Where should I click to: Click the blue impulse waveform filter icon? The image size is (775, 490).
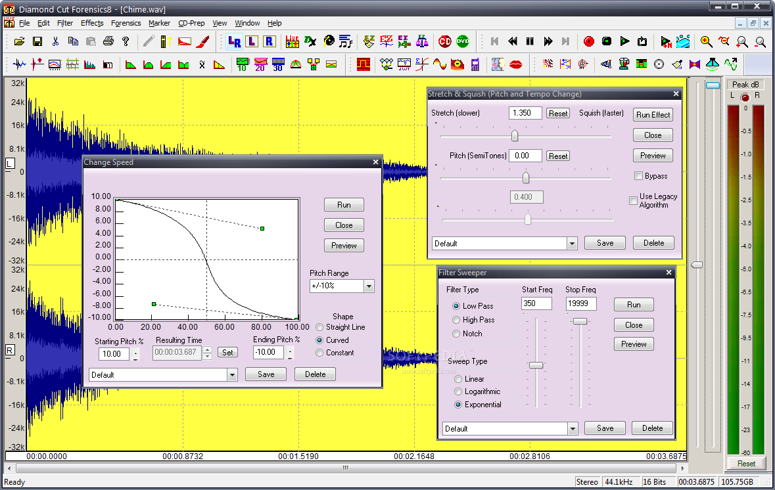coord(19,64)
